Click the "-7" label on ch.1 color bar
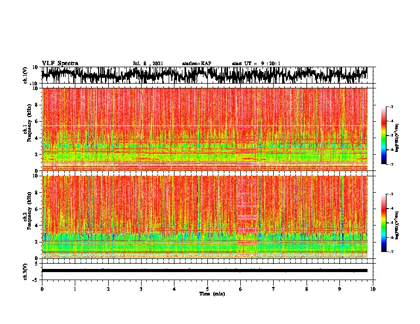420x324 pixels. [x=391, y=164]
